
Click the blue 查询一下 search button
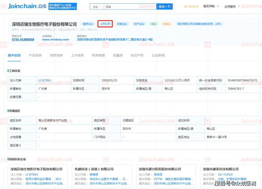[x=164, y=6]
